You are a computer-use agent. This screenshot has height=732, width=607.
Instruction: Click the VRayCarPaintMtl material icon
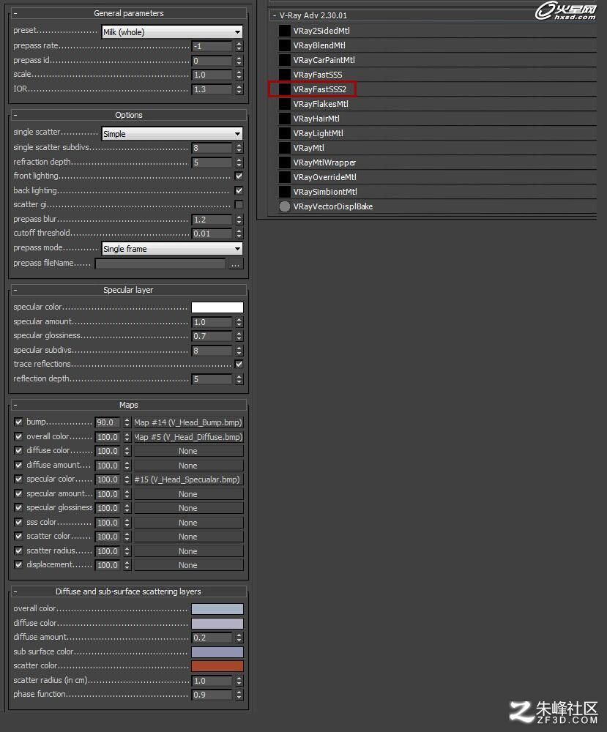284,60
